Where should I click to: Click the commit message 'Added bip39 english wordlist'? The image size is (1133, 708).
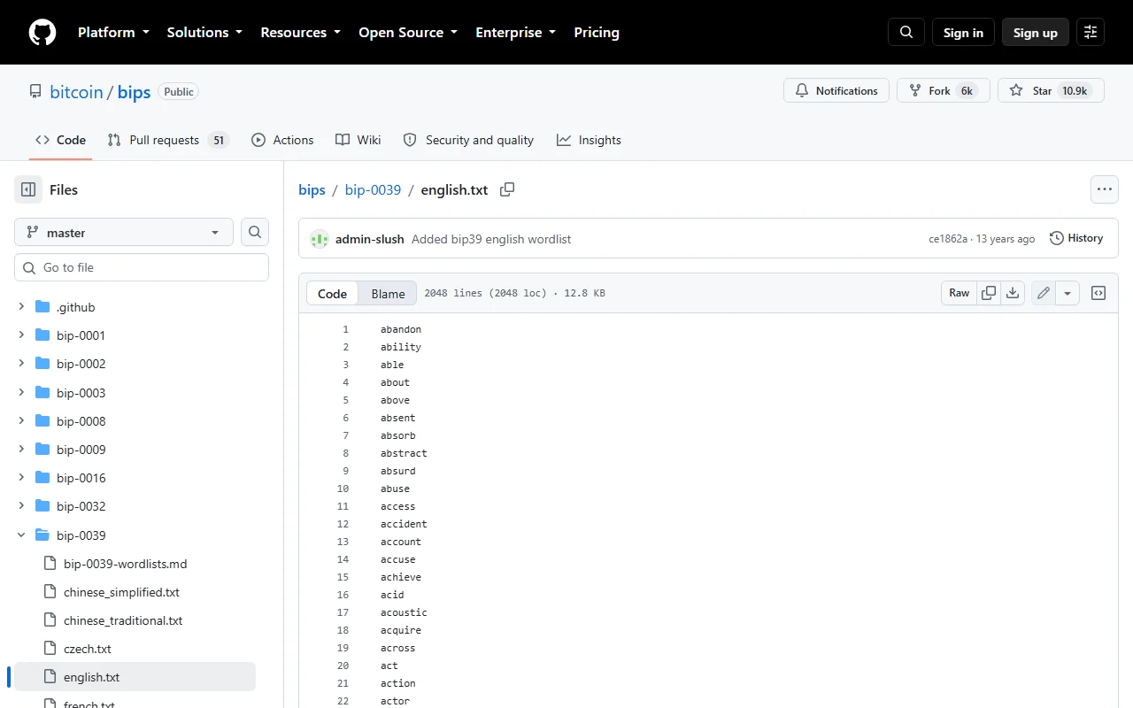click(x=491, y=239)
